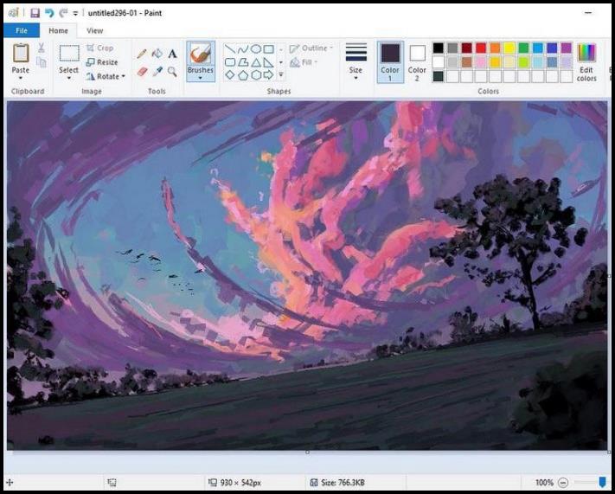Adjust the zoom slider handle
Image resolution: width=615 pixels, height=494 pixels.
point(602,482)
